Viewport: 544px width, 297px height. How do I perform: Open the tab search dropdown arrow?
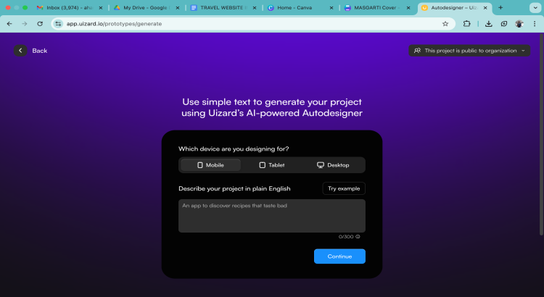[535, 8]
